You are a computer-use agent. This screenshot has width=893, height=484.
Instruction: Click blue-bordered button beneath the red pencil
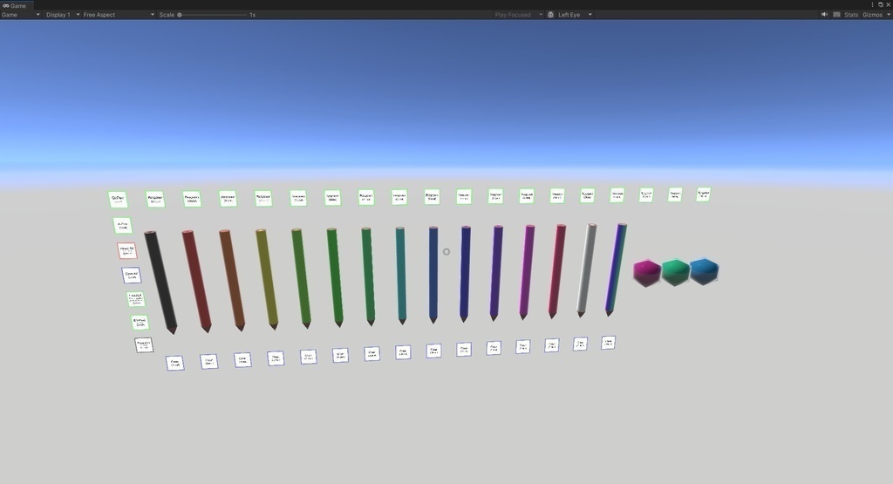tap(209, 361)
